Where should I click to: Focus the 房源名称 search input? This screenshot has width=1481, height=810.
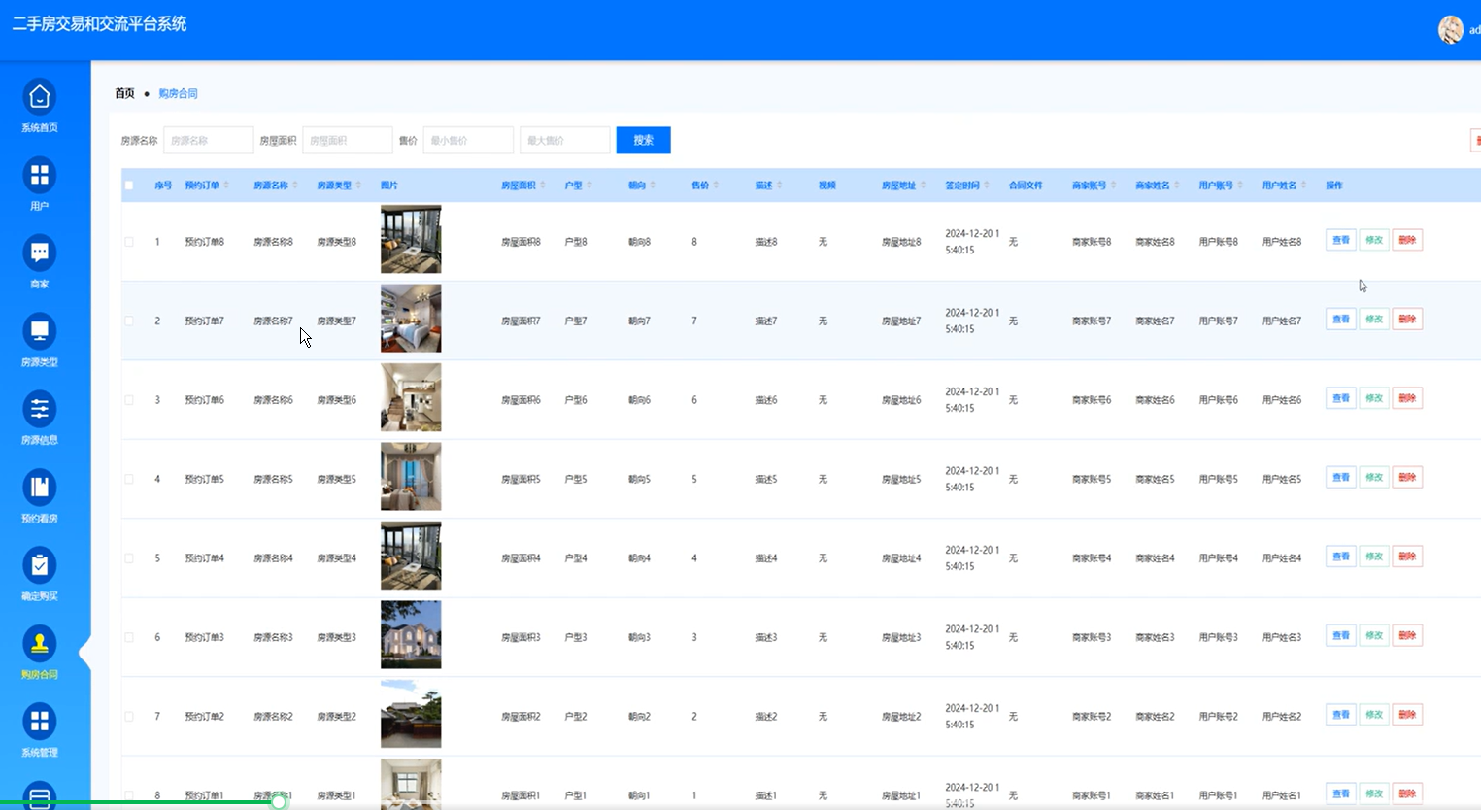tap(208, 140)
